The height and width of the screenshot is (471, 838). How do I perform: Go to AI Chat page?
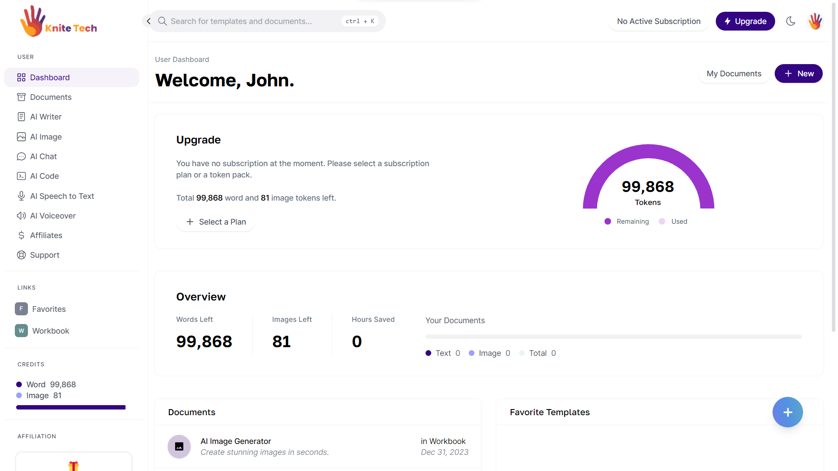43,157
